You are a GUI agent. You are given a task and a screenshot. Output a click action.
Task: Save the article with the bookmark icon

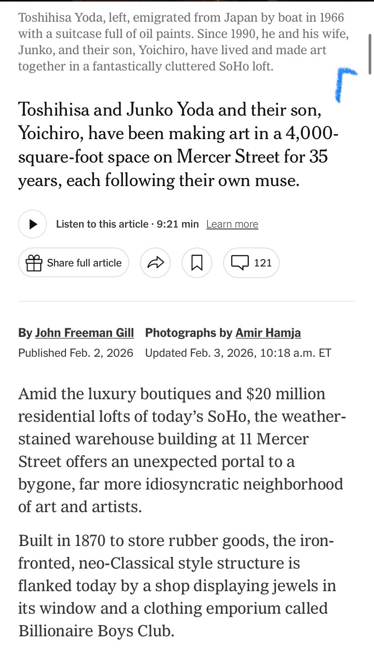tap(196, 262)
